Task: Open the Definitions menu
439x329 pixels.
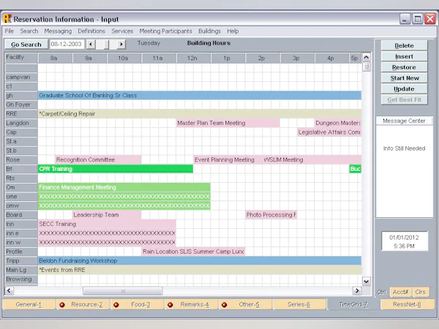Action: tap(91, 31)
